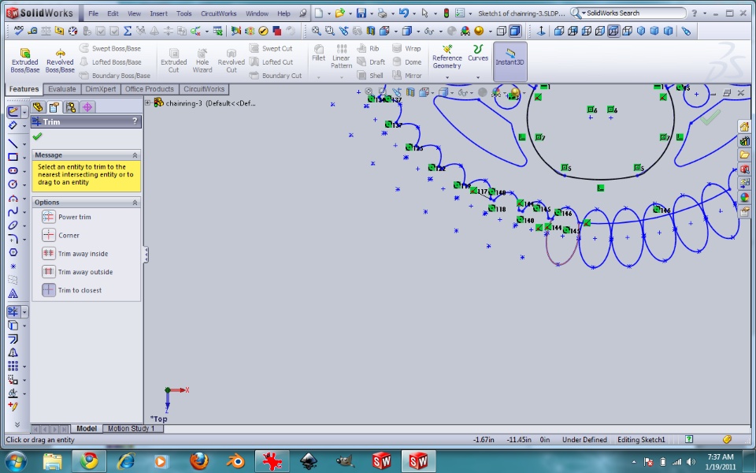The height and width of the screenshot is (473, 756).
Task: Select the Rectangle sketch tool
Action: tap(13, 157)
